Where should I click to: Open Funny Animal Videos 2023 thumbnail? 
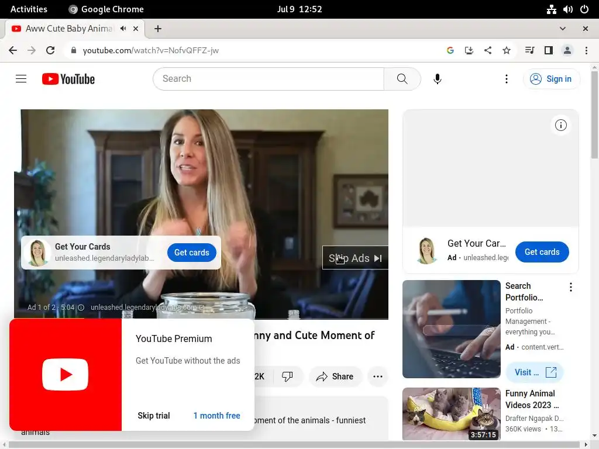point(451,414)
